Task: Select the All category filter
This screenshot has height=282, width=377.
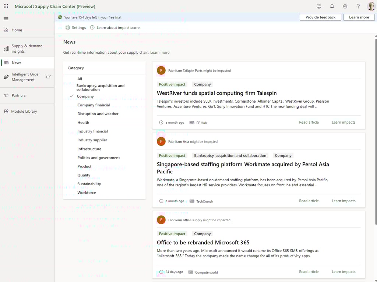Action: pos(80,79)
